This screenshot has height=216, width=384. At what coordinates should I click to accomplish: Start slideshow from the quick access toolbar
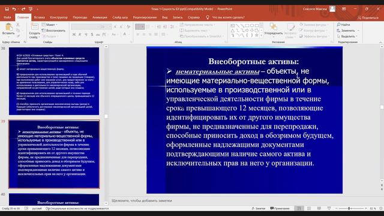click(x=31, y=9)
